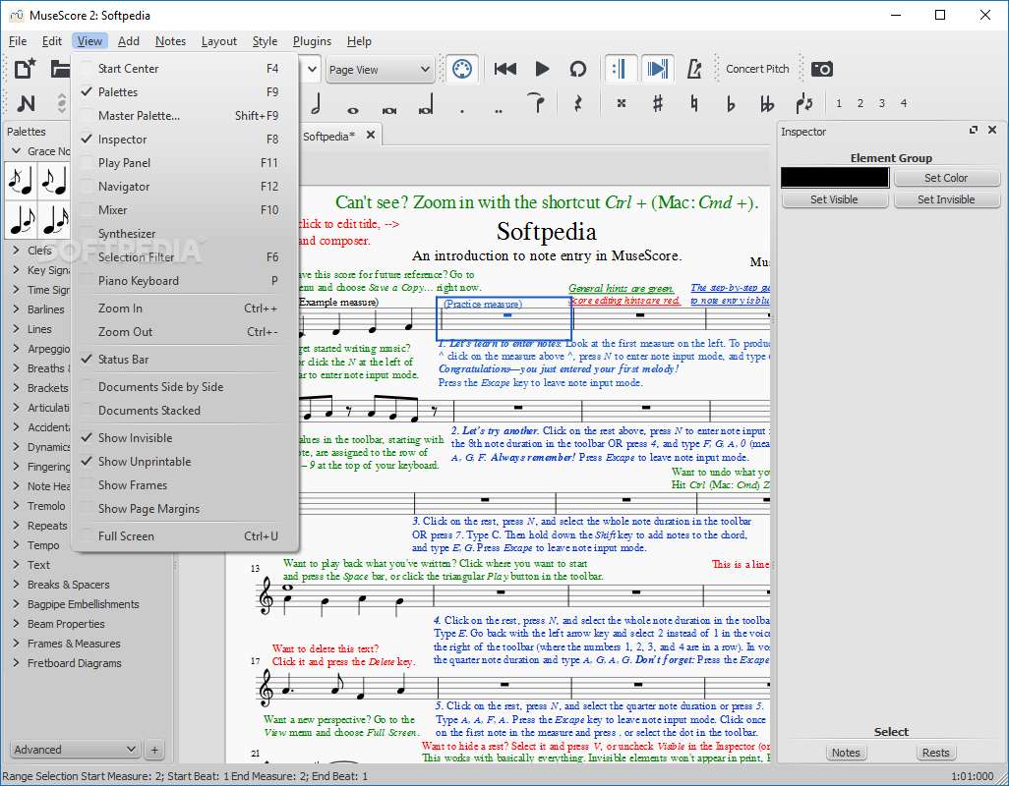Enable Show Page Margins option
The image size is (1009, 786).
[x=185, y=509]
